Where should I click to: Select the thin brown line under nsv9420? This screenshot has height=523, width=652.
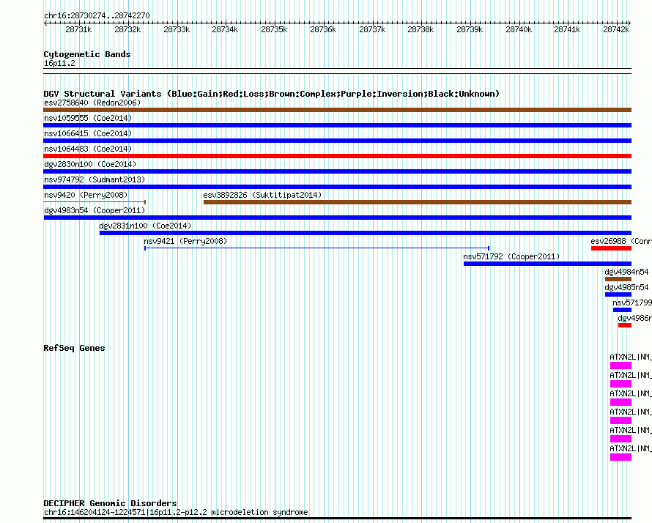point(95,202)
